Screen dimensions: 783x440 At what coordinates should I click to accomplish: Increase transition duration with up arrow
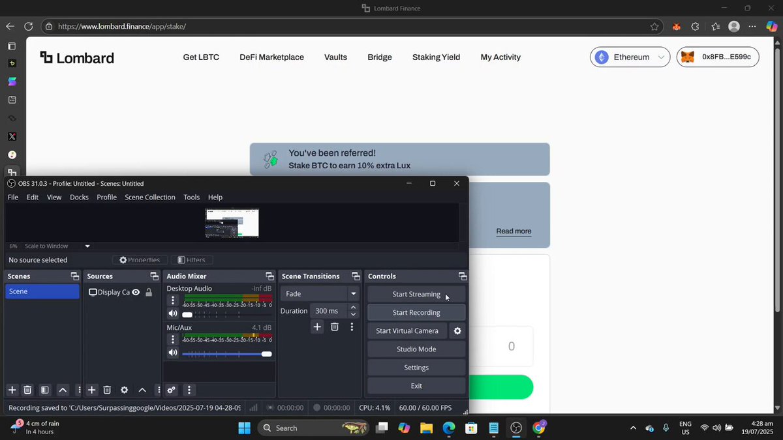[354, 307]
